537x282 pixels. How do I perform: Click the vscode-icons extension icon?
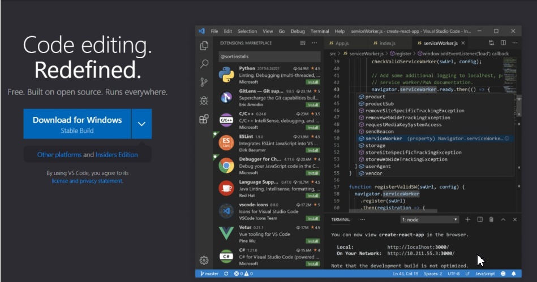(226, 211)
